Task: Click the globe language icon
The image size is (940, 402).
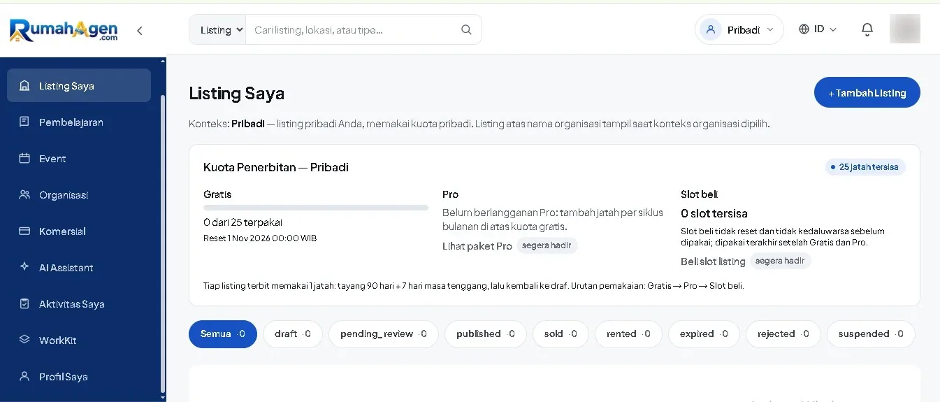Action: (804, 29)
